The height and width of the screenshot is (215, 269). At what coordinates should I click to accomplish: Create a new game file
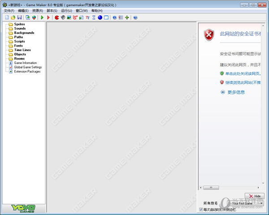point(7,17)
